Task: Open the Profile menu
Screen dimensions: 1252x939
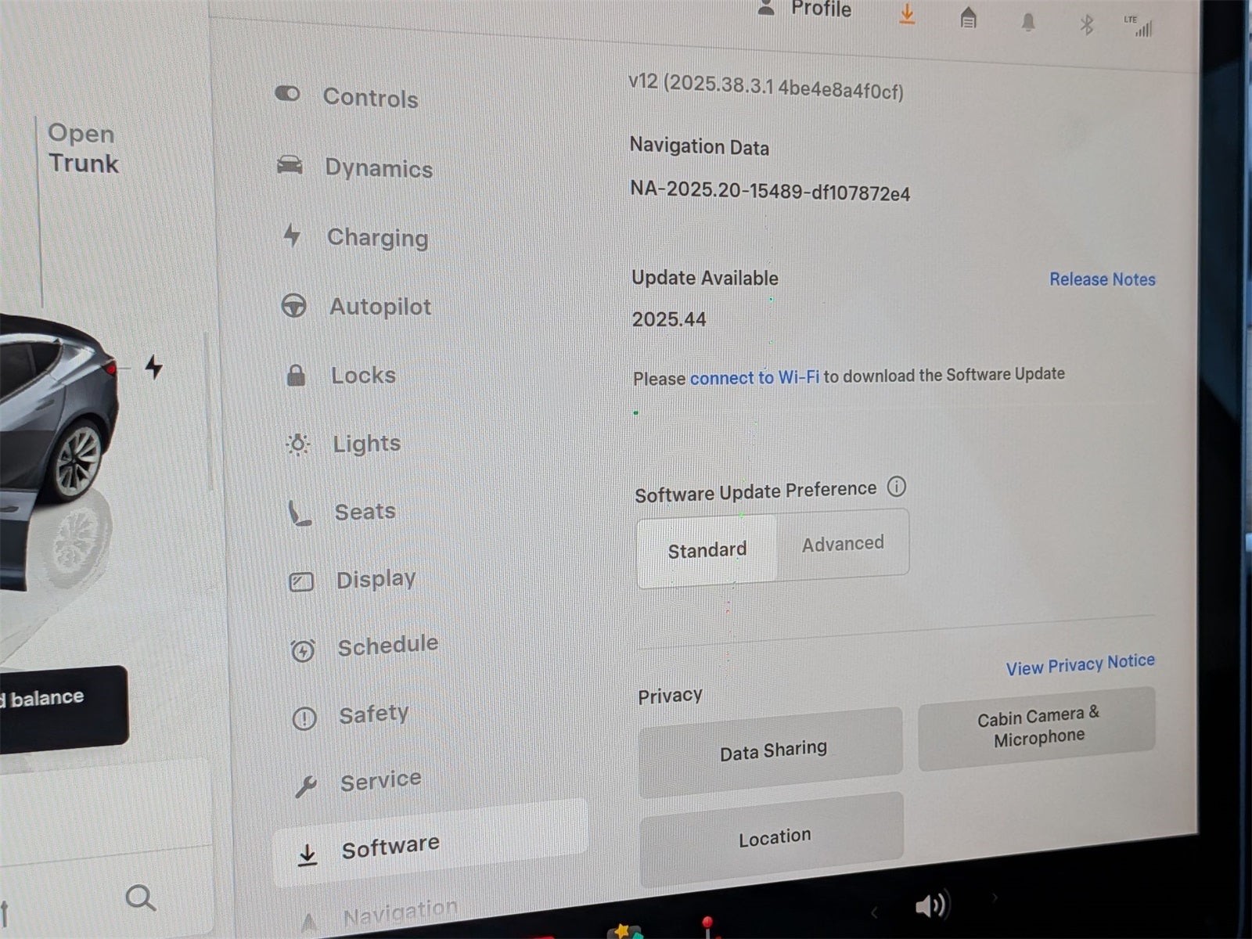Action: (805, 9)
